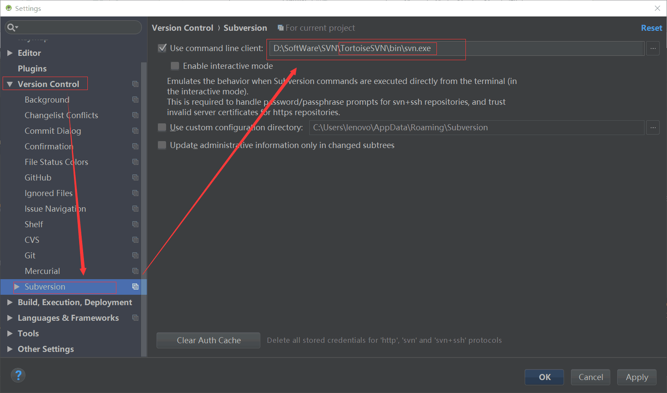Click the project icon next to Ignored Files
The image size is (667, 393).
[135, 193]
